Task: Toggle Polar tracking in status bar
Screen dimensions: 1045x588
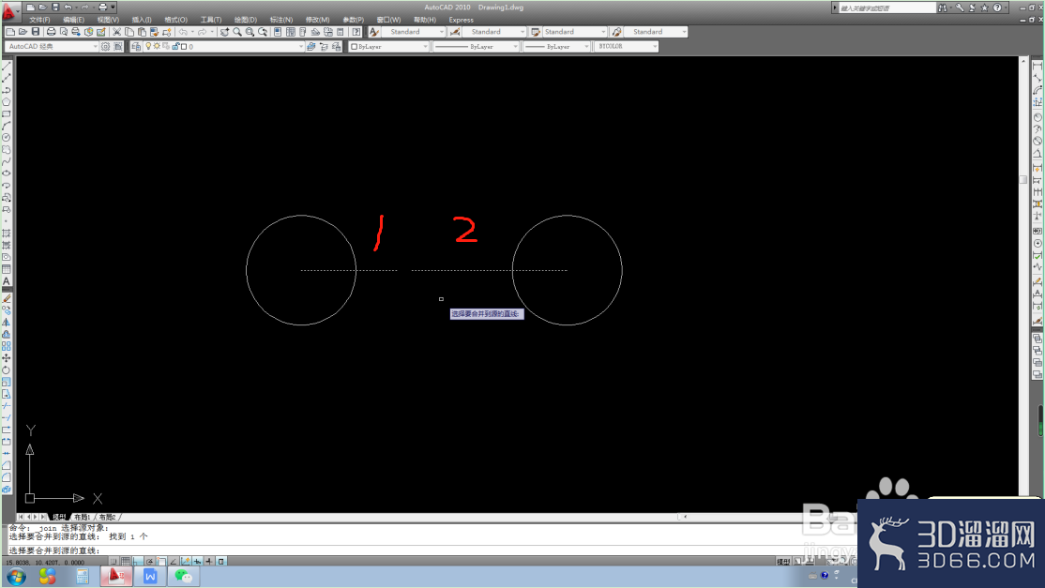Action: tap(150, 562)
